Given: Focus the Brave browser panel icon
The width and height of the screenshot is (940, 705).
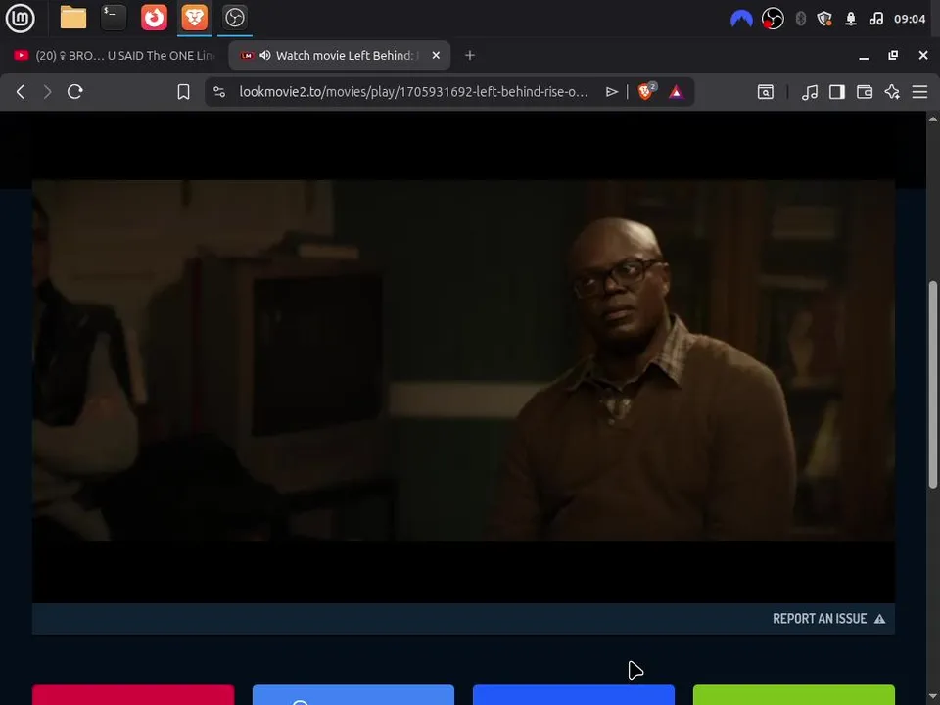Looking at the screenshot, I should (194, 18).
